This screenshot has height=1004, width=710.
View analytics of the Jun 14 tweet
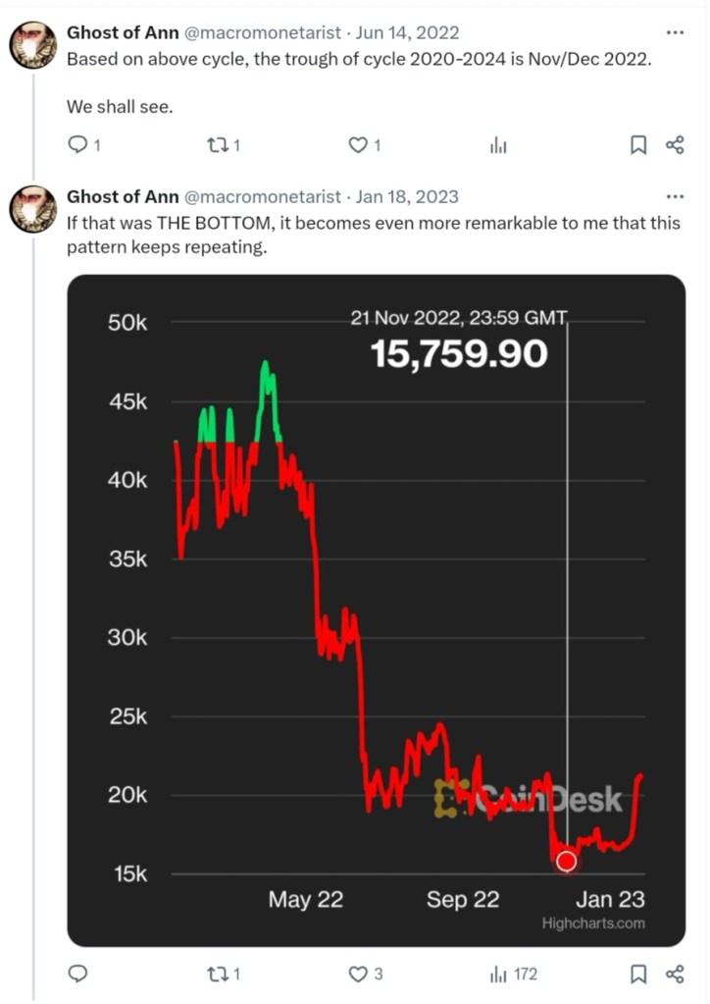click(498, 145)
